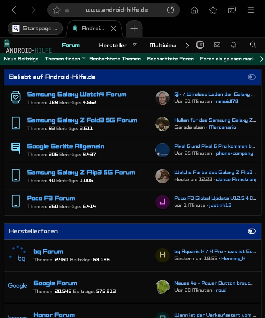The width and height of the screenshot is (265, 318).
Task: Open the tab switcher showing 2 tabs
Action: [232, 10]
